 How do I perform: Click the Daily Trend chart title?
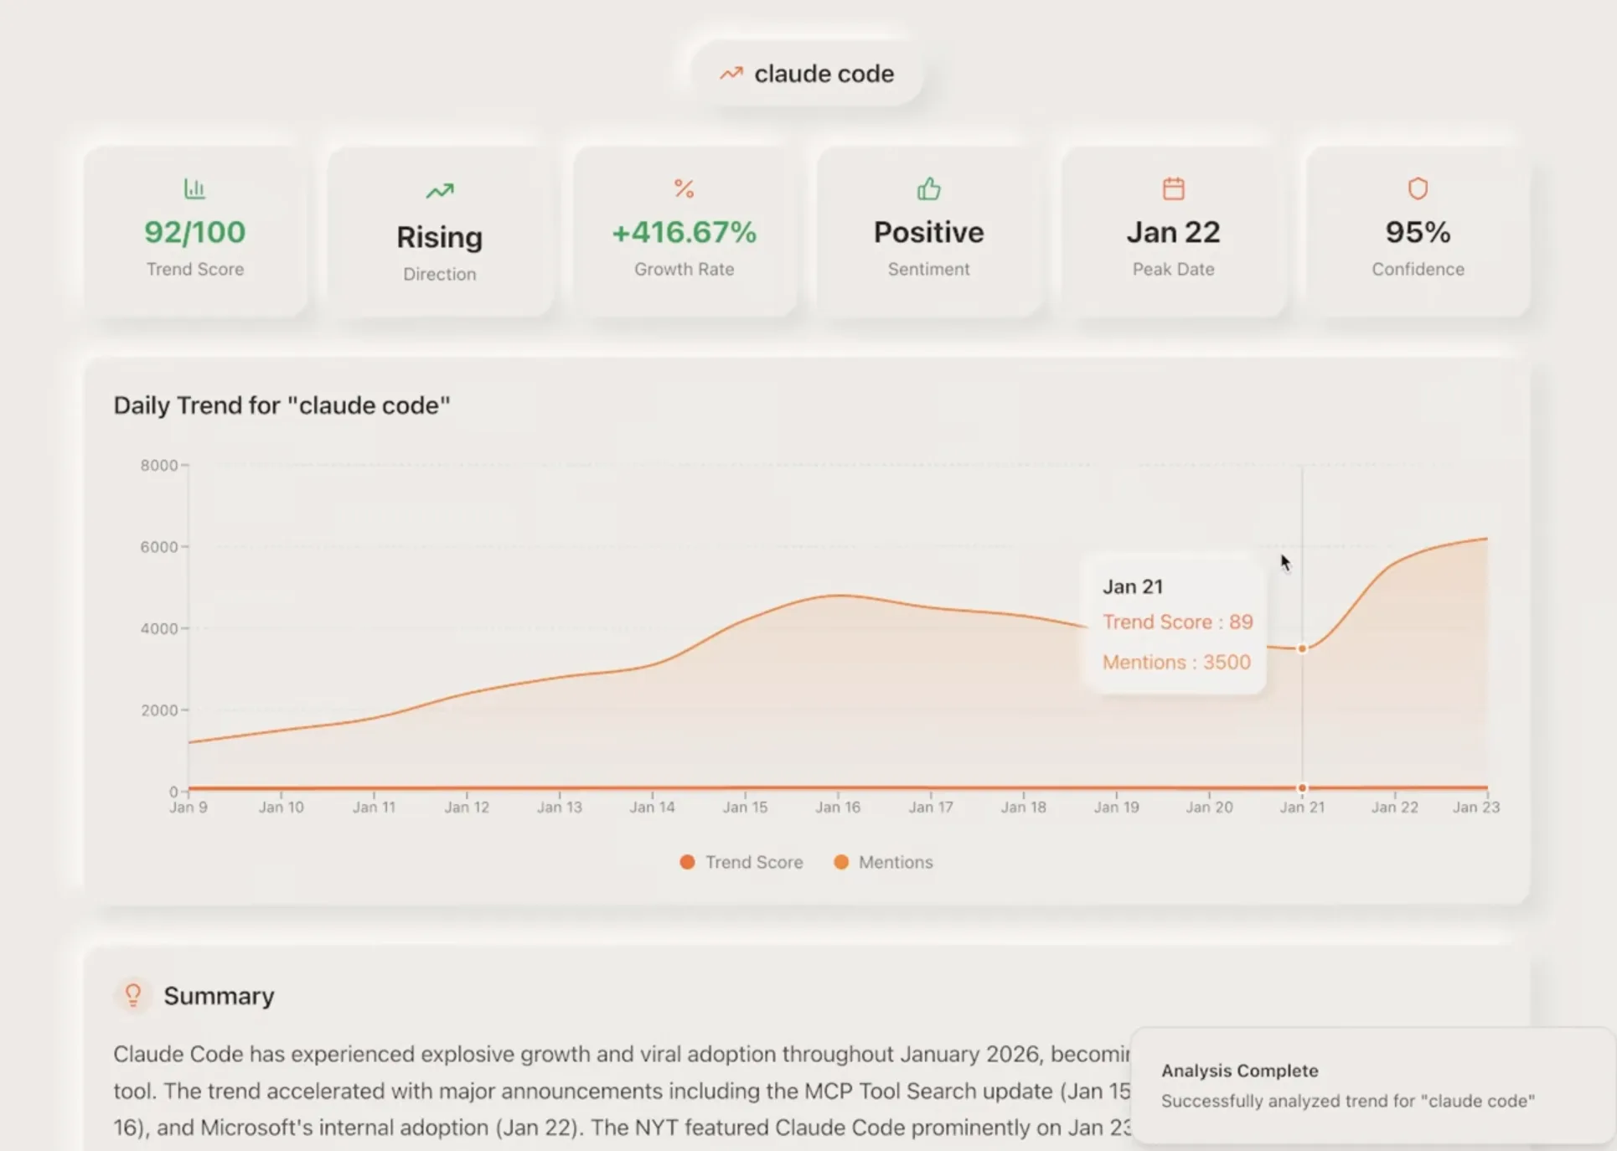[x=282, y=405]
